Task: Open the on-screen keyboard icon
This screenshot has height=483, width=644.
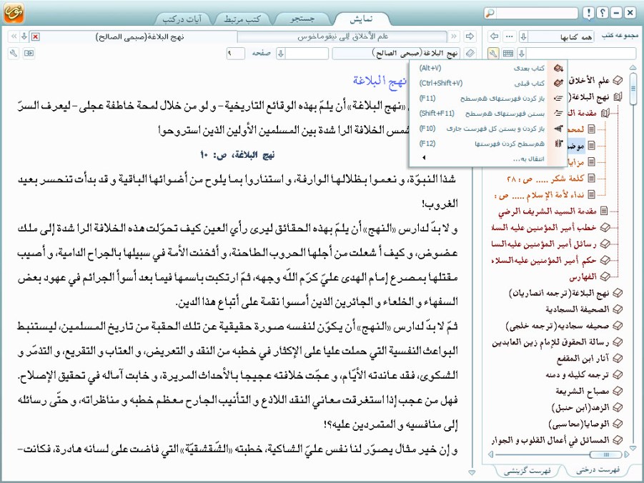Action: tap(508, 53)
